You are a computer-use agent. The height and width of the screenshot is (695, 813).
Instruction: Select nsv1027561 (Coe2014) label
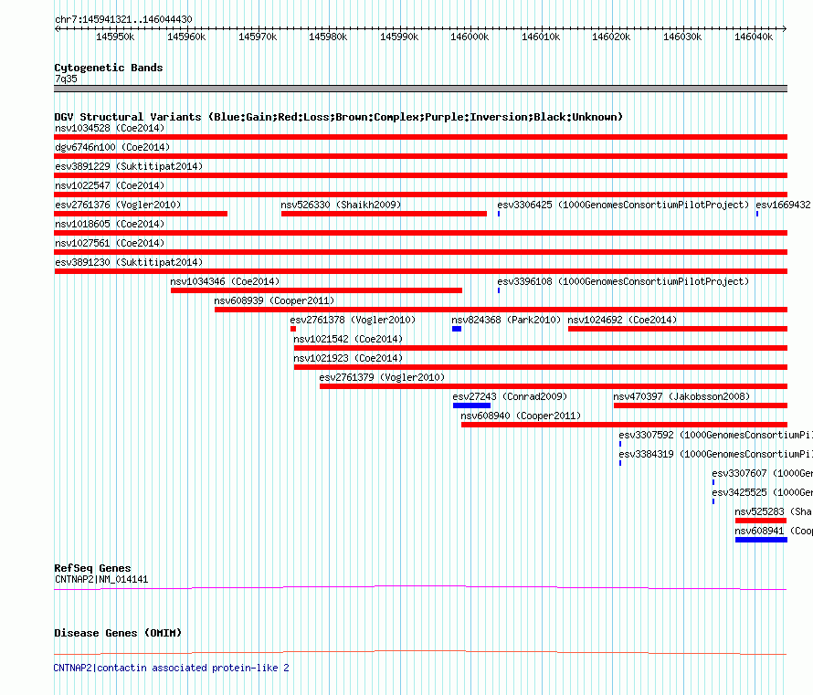pyautogui.click(x=110, y=243)
